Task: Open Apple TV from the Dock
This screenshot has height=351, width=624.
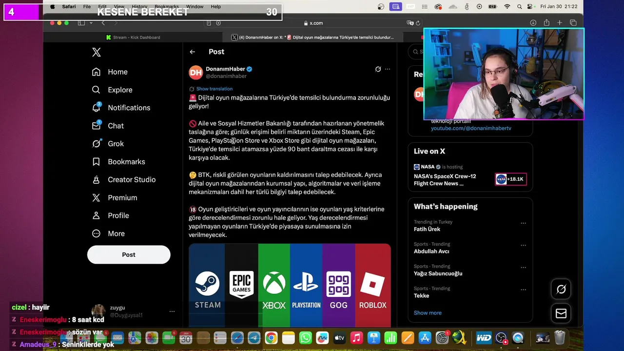Action: [340, 338]
